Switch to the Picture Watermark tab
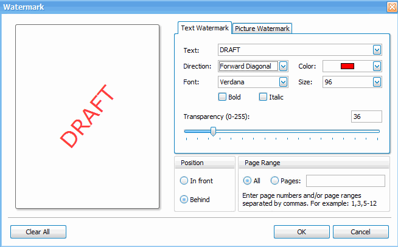The height and width of the screenshot is (247, 398). coord(263,29)
